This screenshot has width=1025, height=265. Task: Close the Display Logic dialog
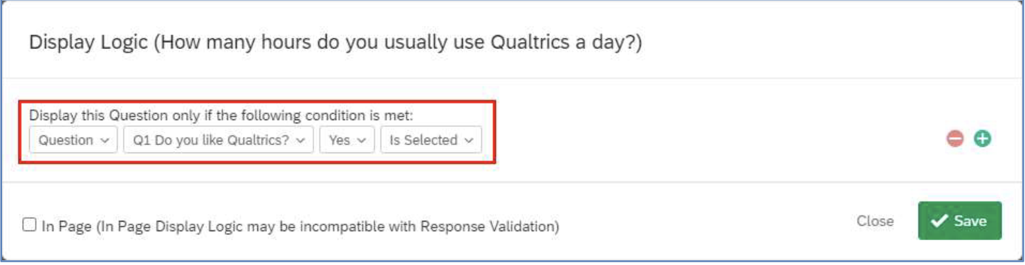coord(875,221)
